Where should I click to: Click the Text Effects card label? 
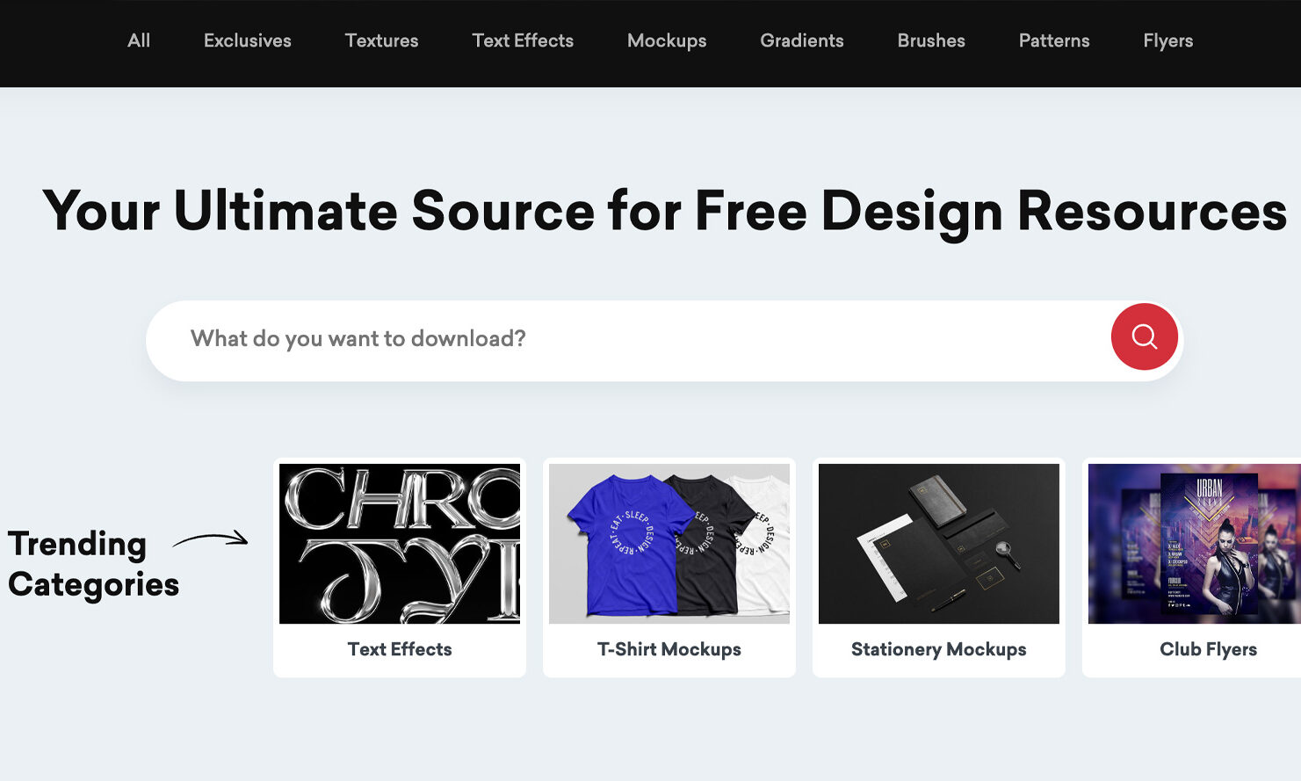point(400,649)
